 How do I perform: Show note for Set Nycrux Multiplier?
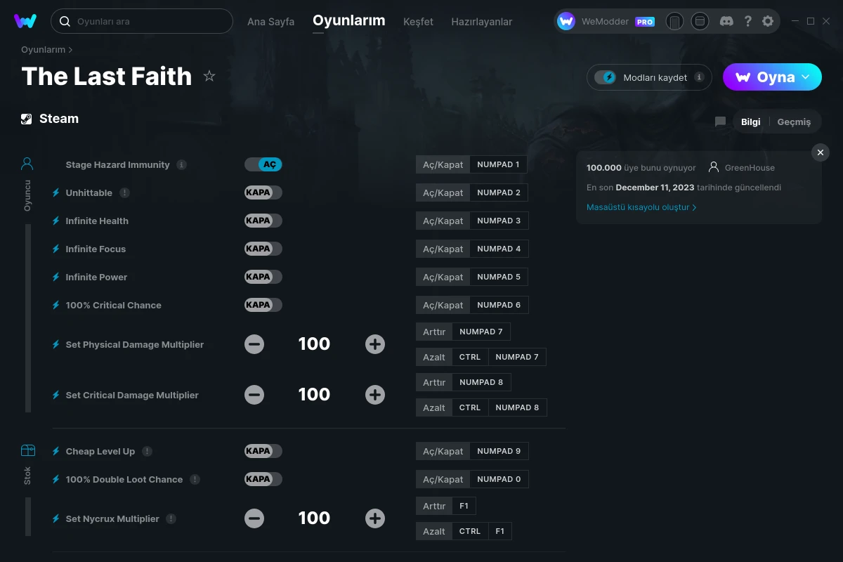(171, 518)
